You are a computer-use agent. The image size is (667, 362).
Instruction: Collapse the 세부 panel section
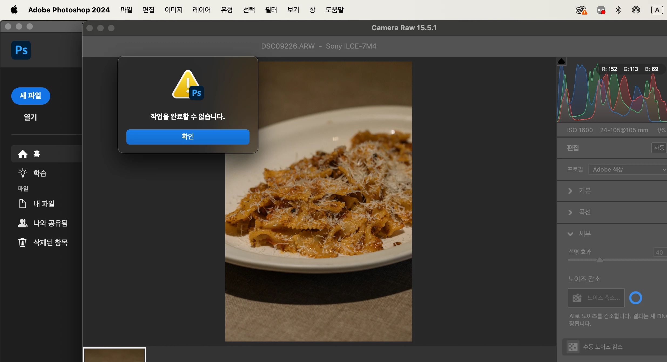tap(570, 234)
